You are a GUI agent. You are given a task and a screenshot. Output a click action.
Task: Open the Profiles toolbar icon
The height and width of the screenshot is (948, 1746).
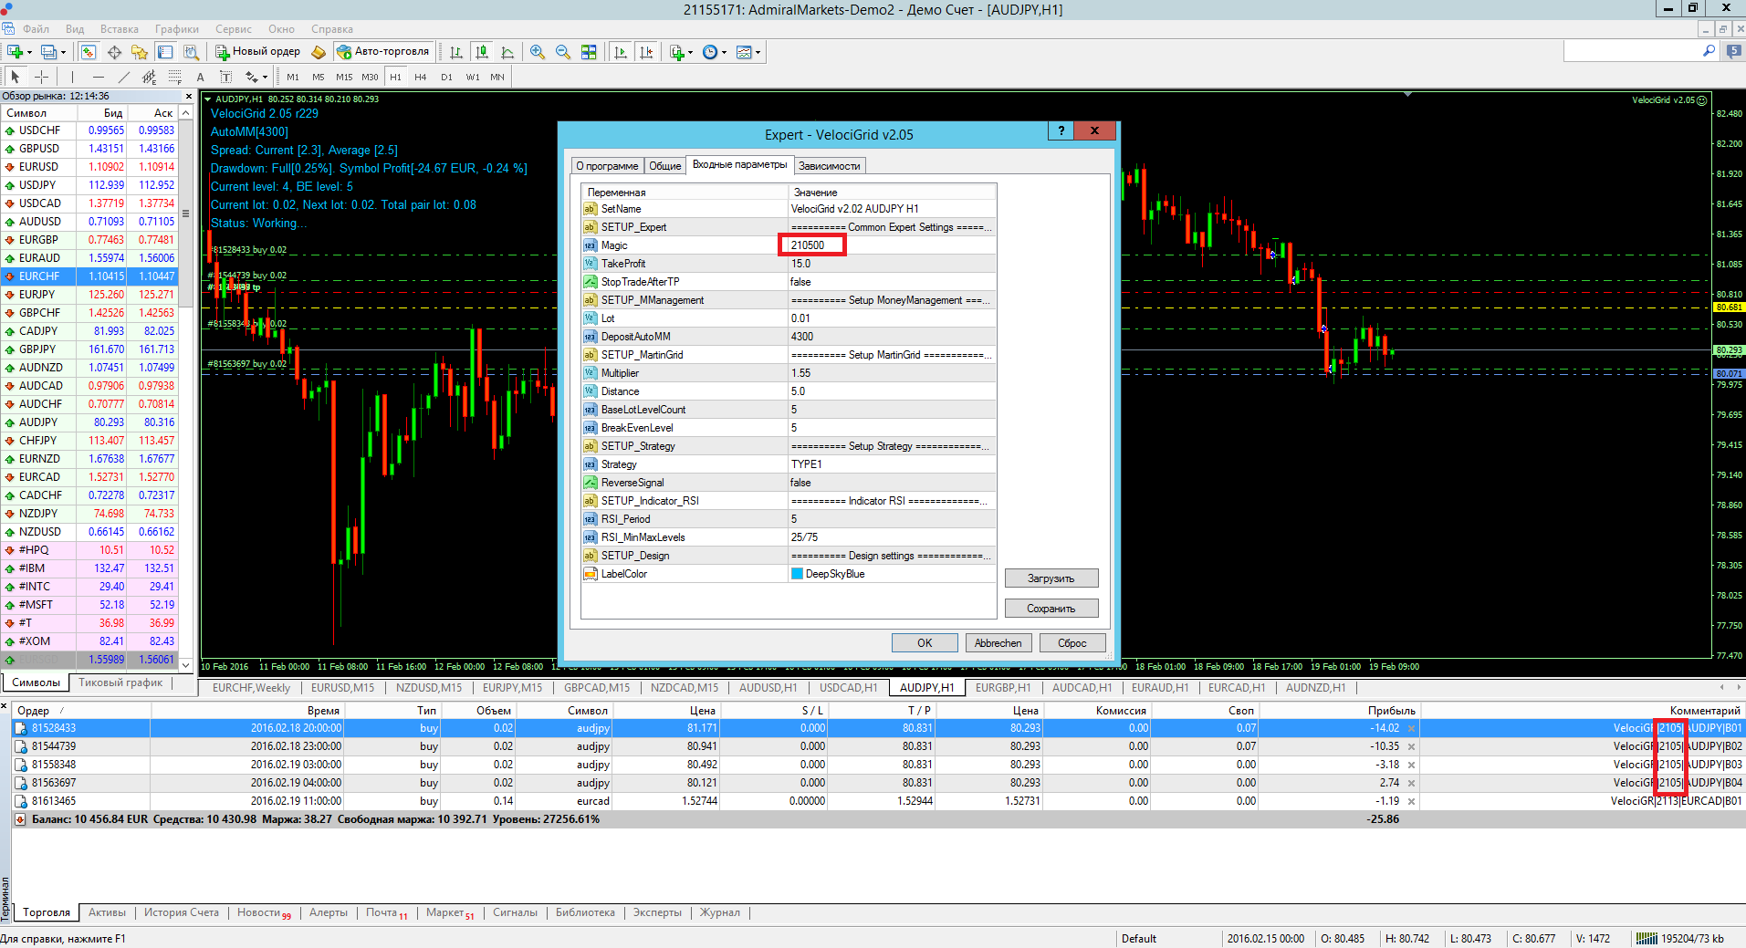(49, 52)
